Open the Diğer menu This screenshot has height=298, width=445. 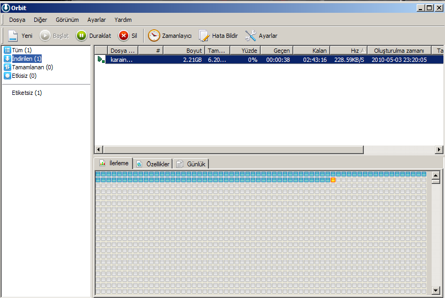pyautogui.click(x=40, y=20)
